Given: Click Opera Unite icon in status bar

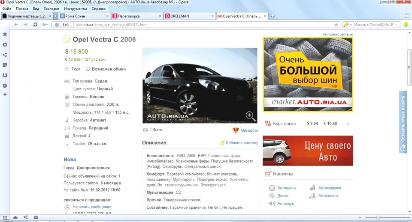Looking at the screenshot, I should tap(25, 218).
